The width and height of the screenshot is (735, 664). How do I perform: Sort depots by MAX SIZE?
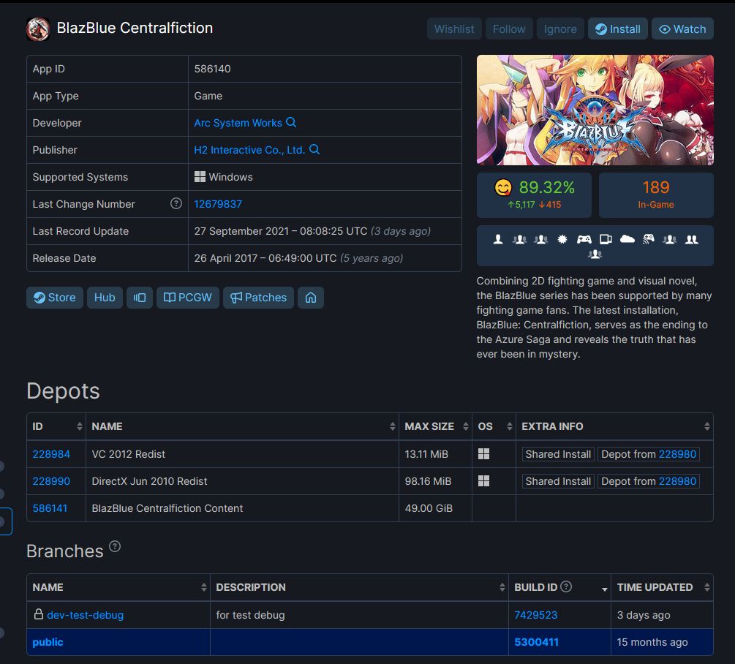pyautogui.click(x=435, y=426)
